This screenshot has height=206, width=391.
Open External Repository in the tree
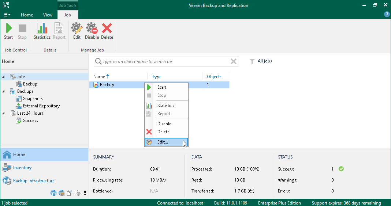[41, 106]
